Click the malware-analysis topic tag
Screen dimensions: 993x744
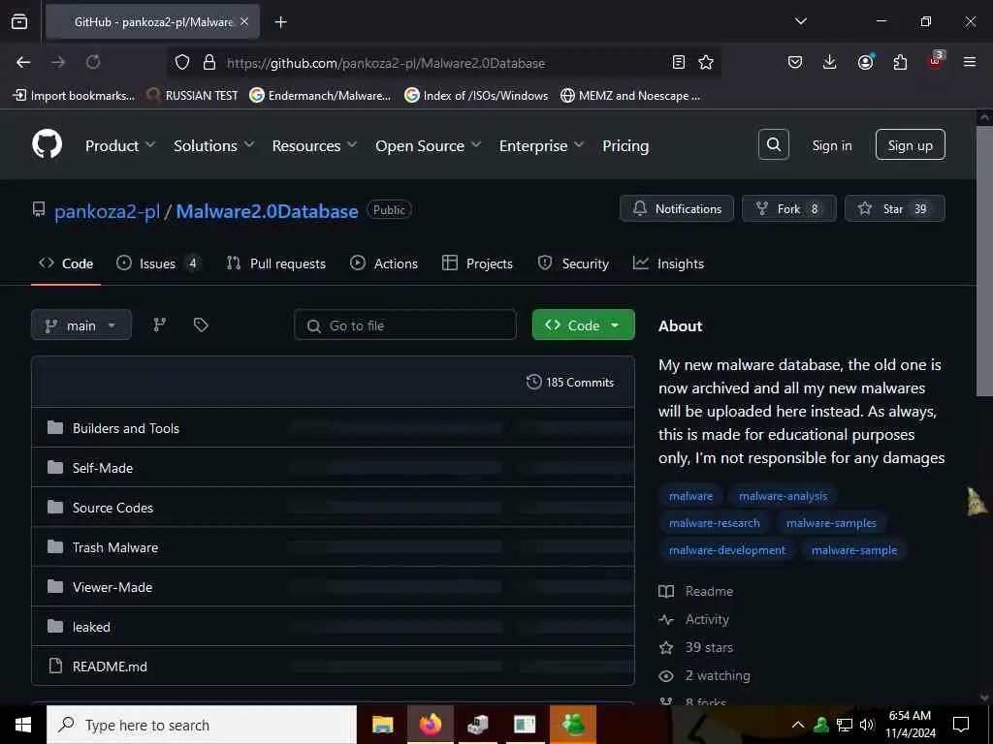(783, 496)
